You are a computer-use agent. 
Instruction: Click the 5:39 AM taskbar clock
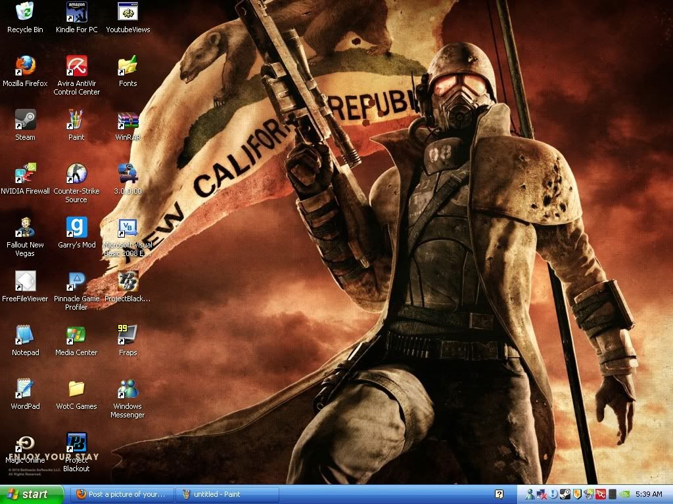coord(649,495)
